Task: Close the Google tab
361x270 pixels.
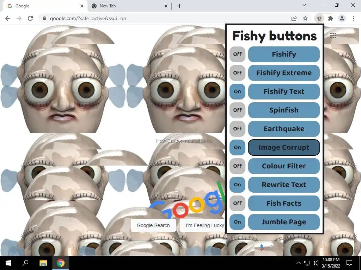Action: (82, 6)
